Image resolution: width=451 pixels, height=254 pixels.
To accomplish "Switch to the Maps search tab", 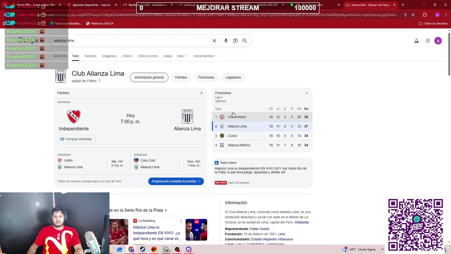I will coord(168,56).
